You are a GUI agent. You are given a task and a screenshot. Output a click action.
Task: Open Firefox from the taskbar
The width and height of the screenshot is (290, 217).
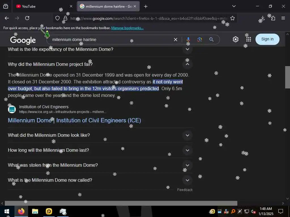[x=21, y=211]
